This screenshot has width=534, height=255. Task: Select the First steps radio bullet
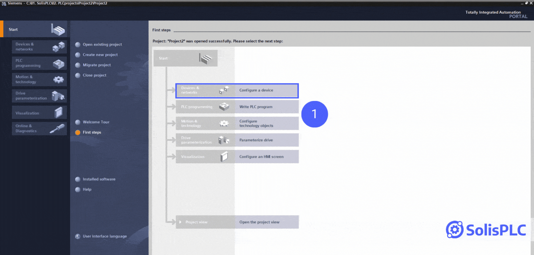pyautogui.click(x=78, y=132)
